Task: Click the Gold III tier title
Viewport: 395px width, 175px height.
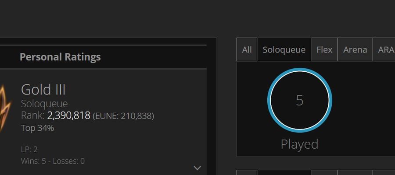Action: (43, 90)
